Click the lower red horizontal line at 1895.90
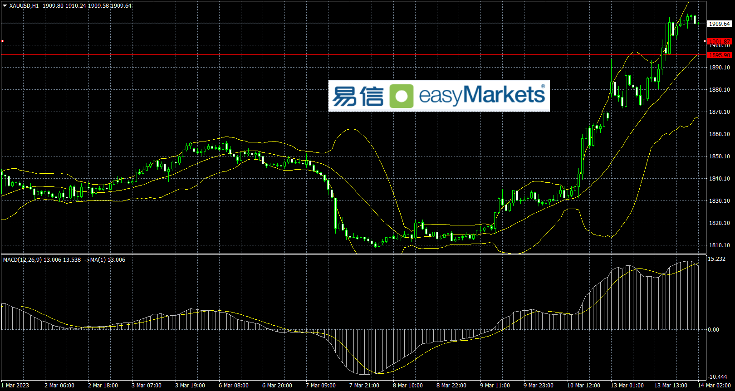 coord(354,55)
